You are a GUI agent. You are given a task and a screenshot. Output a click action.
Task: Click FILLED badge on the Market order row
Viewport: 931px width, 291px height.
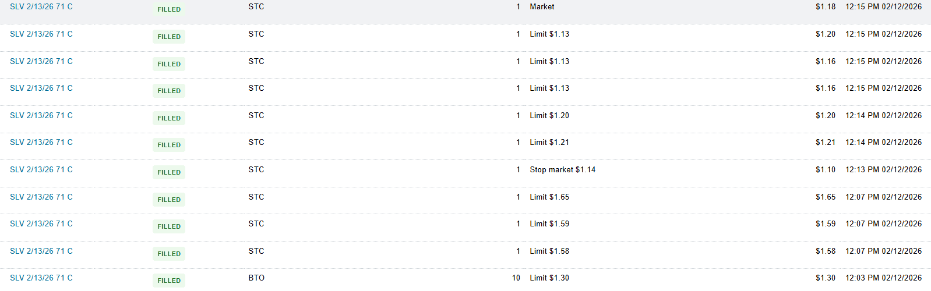point(169,9)
